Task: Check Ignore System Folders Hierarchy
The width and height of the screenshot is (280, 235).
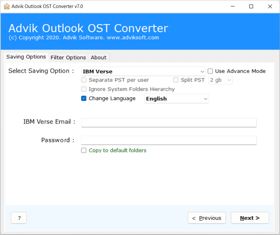Action: pyautogui.click(x=84, y=89)
